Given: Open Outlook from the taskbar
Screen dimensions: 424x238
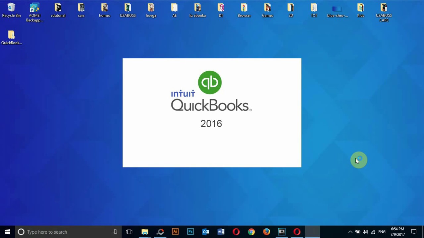Looking at the screenshot, I should (205, 232).
